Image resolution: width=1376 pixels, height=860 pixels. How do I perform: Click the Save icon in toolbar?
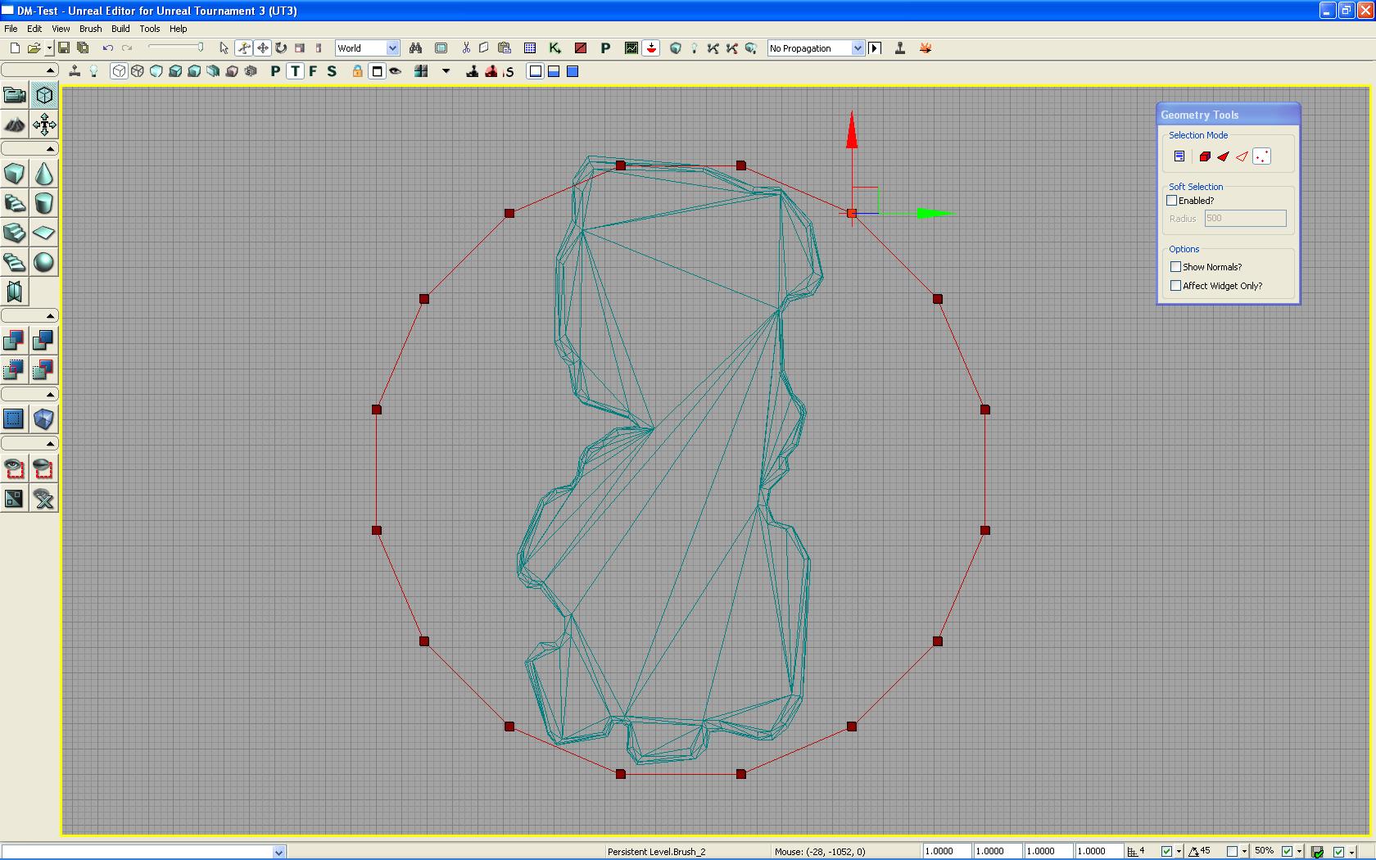click(63, 48)
